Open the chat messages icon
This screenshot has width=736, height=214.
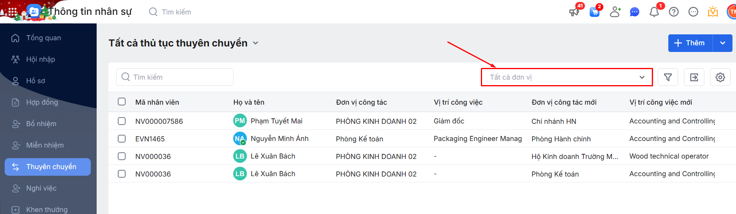(x=634, y=12)
